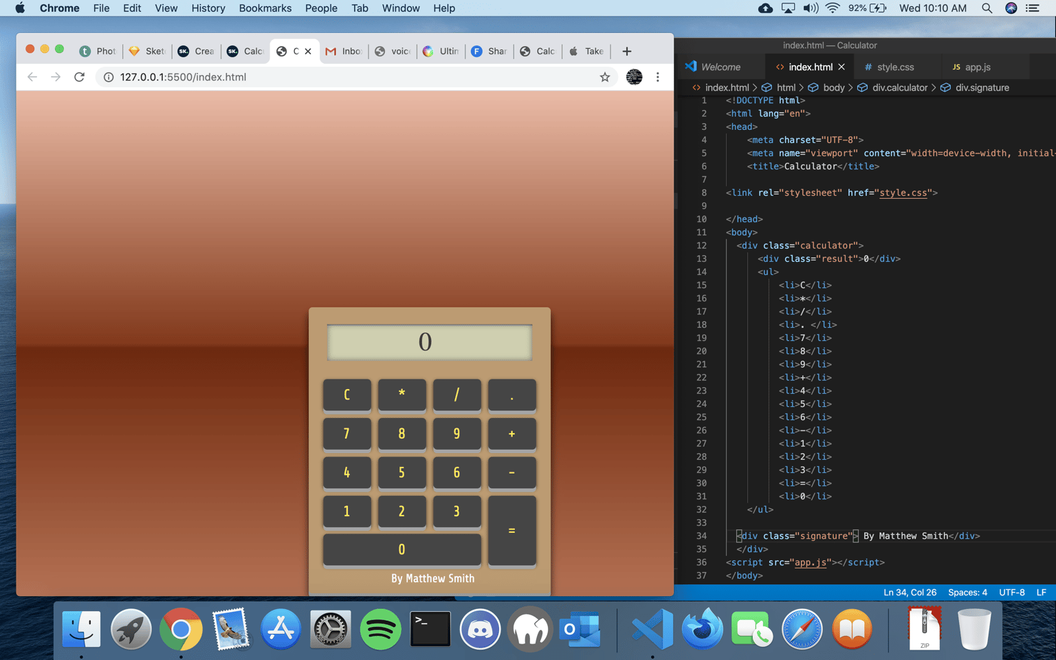Go back in Chrome history
Image resolution: width=1056 pixels, height=660 pixels.
coord(32,77)
